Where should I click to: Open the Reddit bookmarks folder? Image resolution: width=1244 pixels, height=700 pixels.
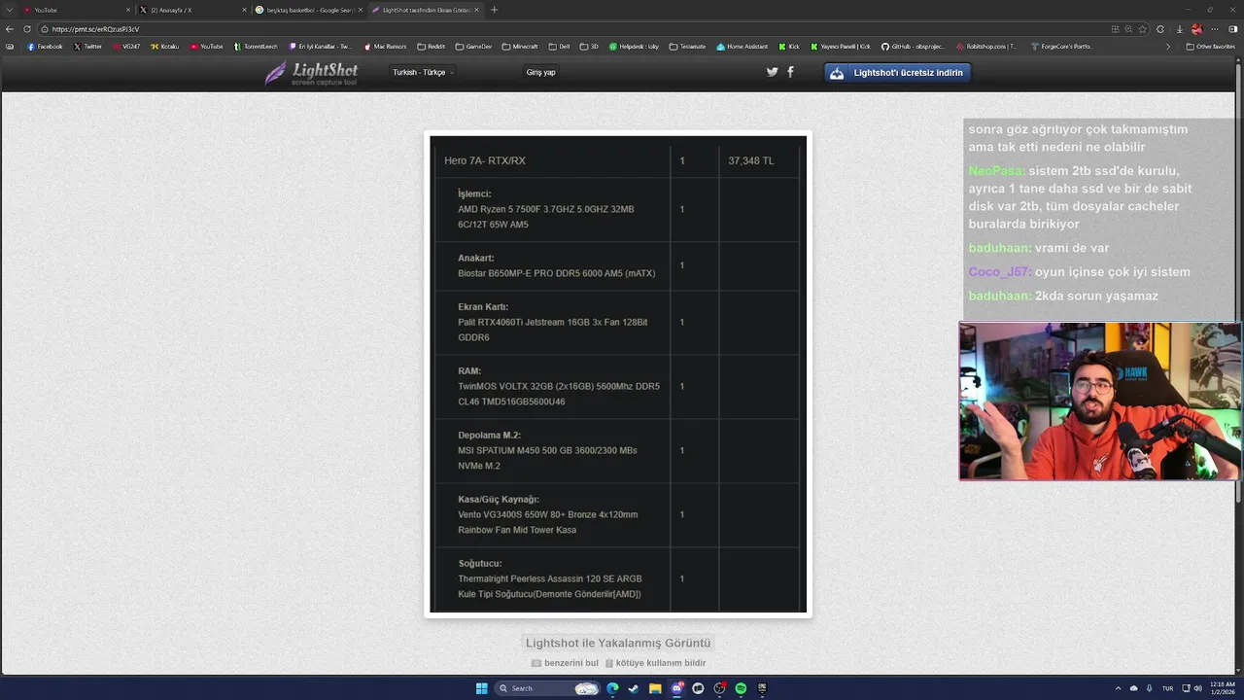click(431, 46)
